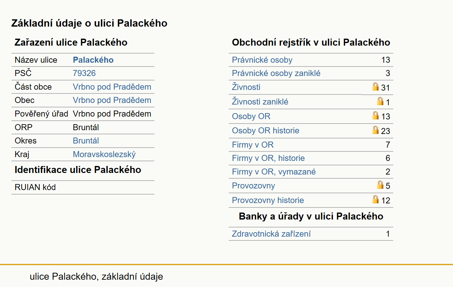Screen dimensions: 453x287
Task: Open the Moravskoslezský region link
Action: pyautogui.click(x=104, y=154)
